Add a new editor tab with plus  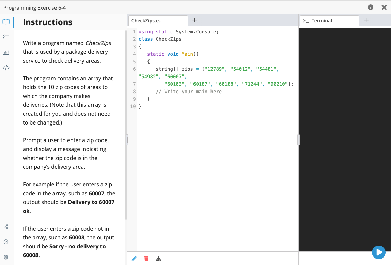pos(195,20)
